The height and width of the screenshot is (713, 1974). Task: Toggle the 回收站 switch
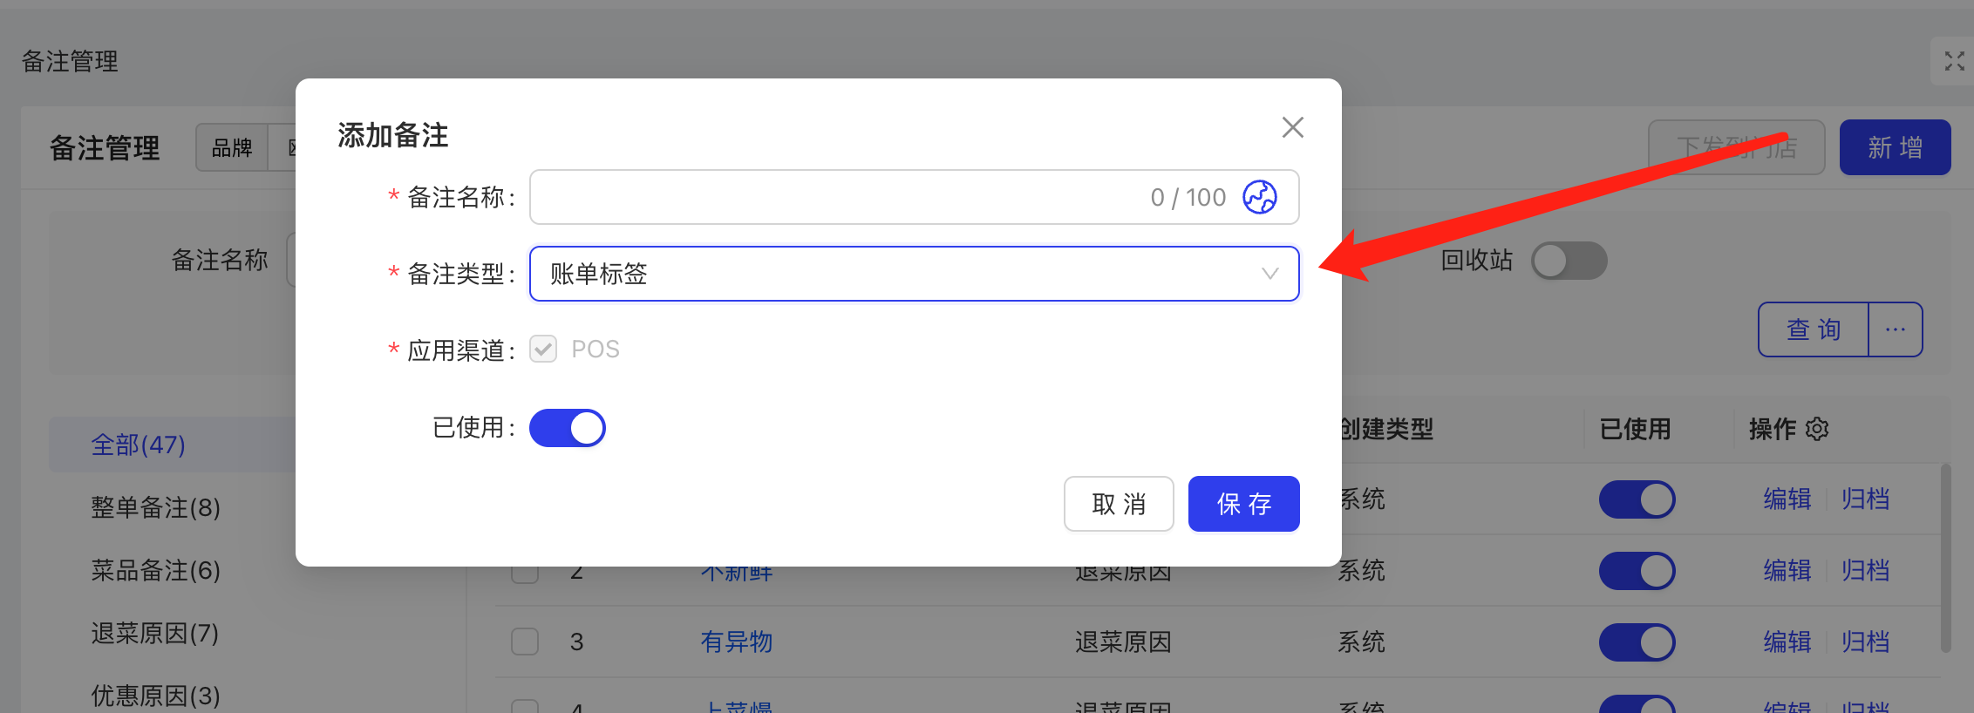click(x=1569, y=261)
